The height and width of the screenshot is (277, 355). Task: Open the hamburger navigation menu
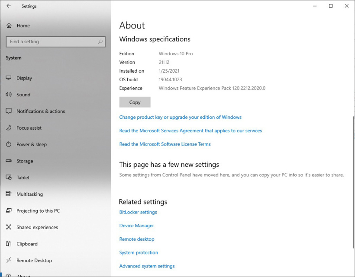click(x=9, y=6)
